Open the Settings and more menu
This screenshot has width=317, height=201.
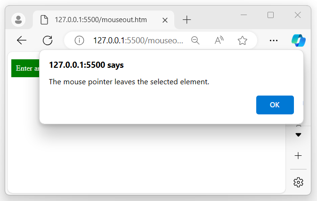pos(274,40)
